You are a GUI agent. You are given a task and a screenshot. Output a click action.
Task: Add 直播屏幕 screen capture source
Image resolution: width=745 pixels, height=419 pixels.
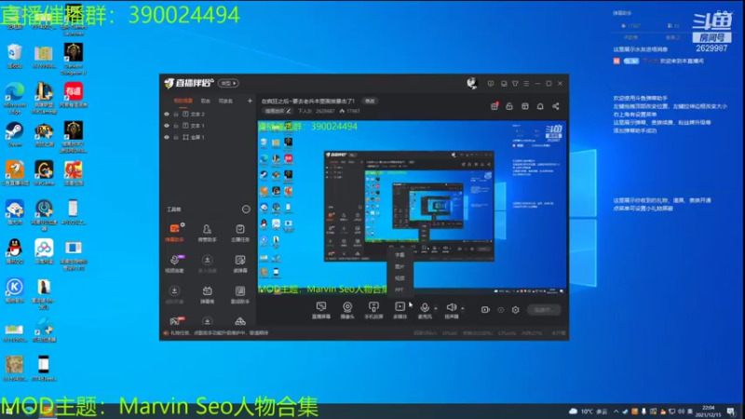click(321, 310)
